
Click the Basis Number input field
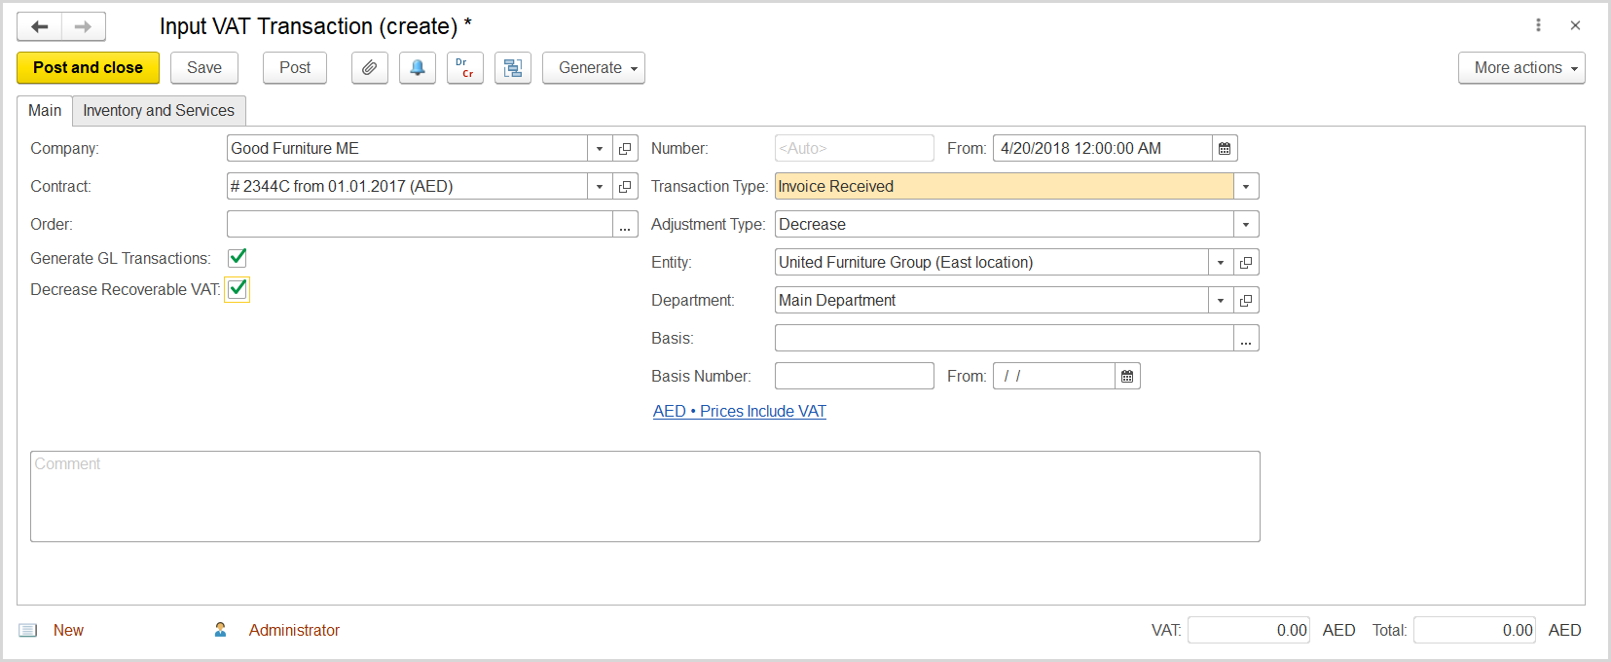click(854, 376)
